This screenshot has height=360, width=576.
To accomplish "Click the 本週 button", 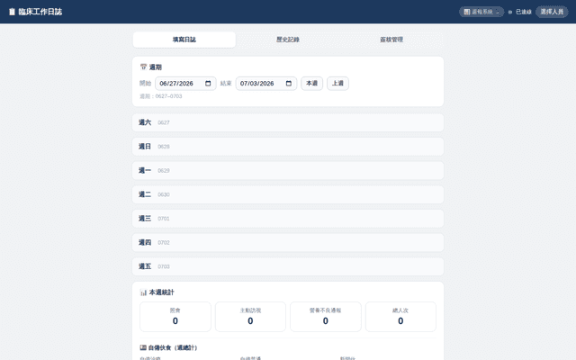I will click(x=312, y=84).
